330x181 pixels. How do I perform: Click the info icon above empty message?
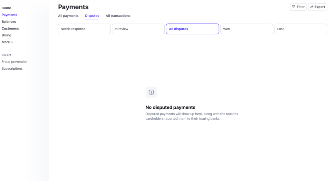coord(151,92)
